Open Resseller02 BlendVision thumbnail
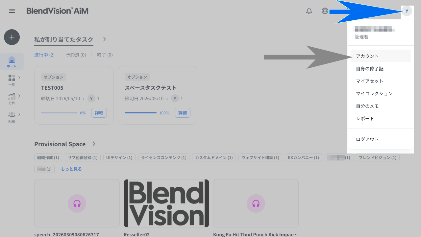 (166, 203)
